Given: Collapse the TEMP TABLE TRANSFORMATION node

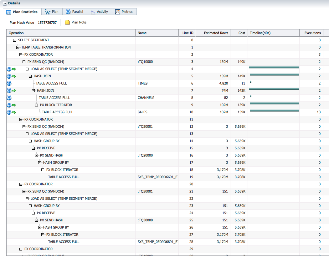Looking at the screenshot, I should [18, 48].
